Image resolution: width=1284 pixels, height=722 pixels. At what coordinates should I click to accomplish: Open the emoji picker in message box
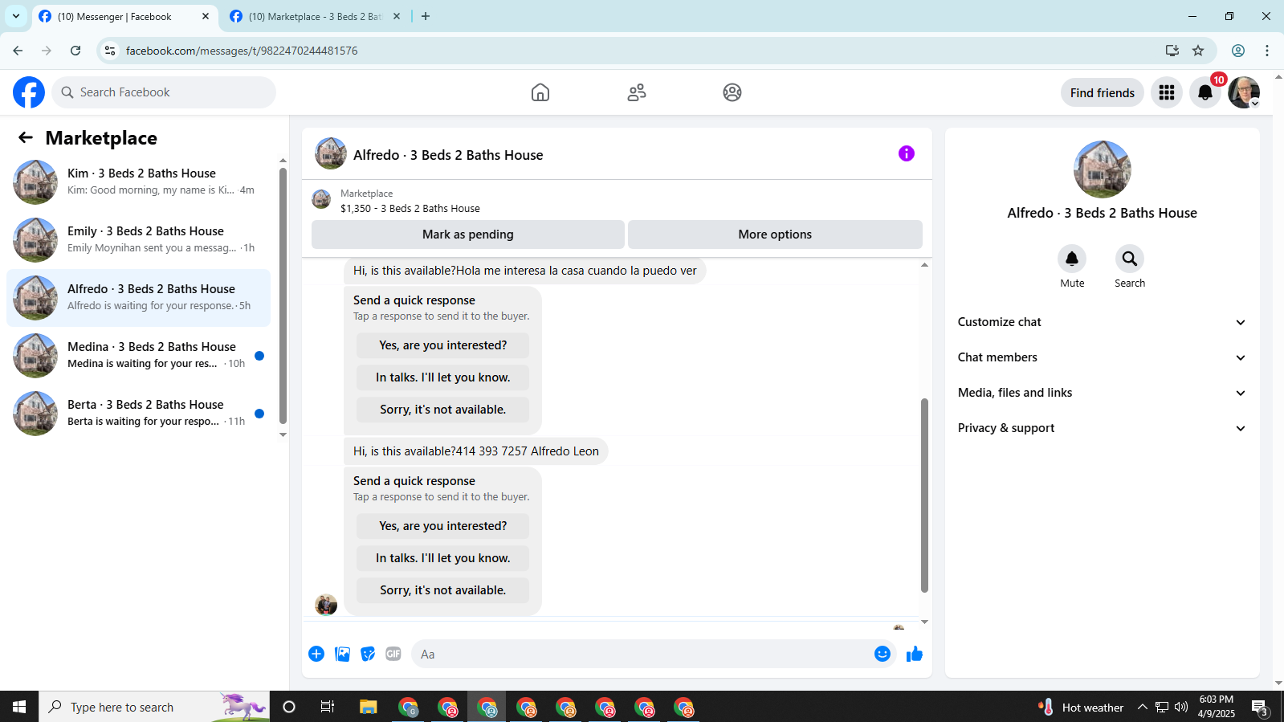[882, 654]
